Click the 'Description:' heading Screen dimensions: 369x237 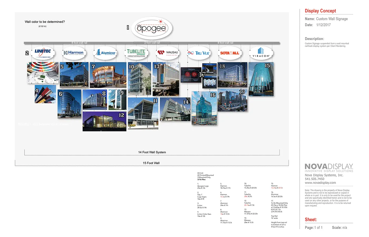tap(314, 39)
